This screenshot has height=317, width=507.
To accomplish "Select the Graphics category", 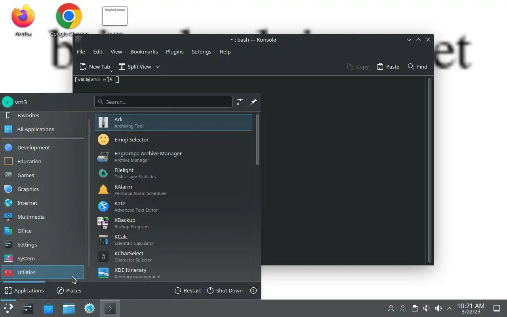I will coord(43,189).
